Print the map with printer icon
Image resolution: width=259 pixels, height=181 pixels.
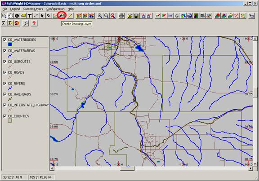tap(121, 16)
